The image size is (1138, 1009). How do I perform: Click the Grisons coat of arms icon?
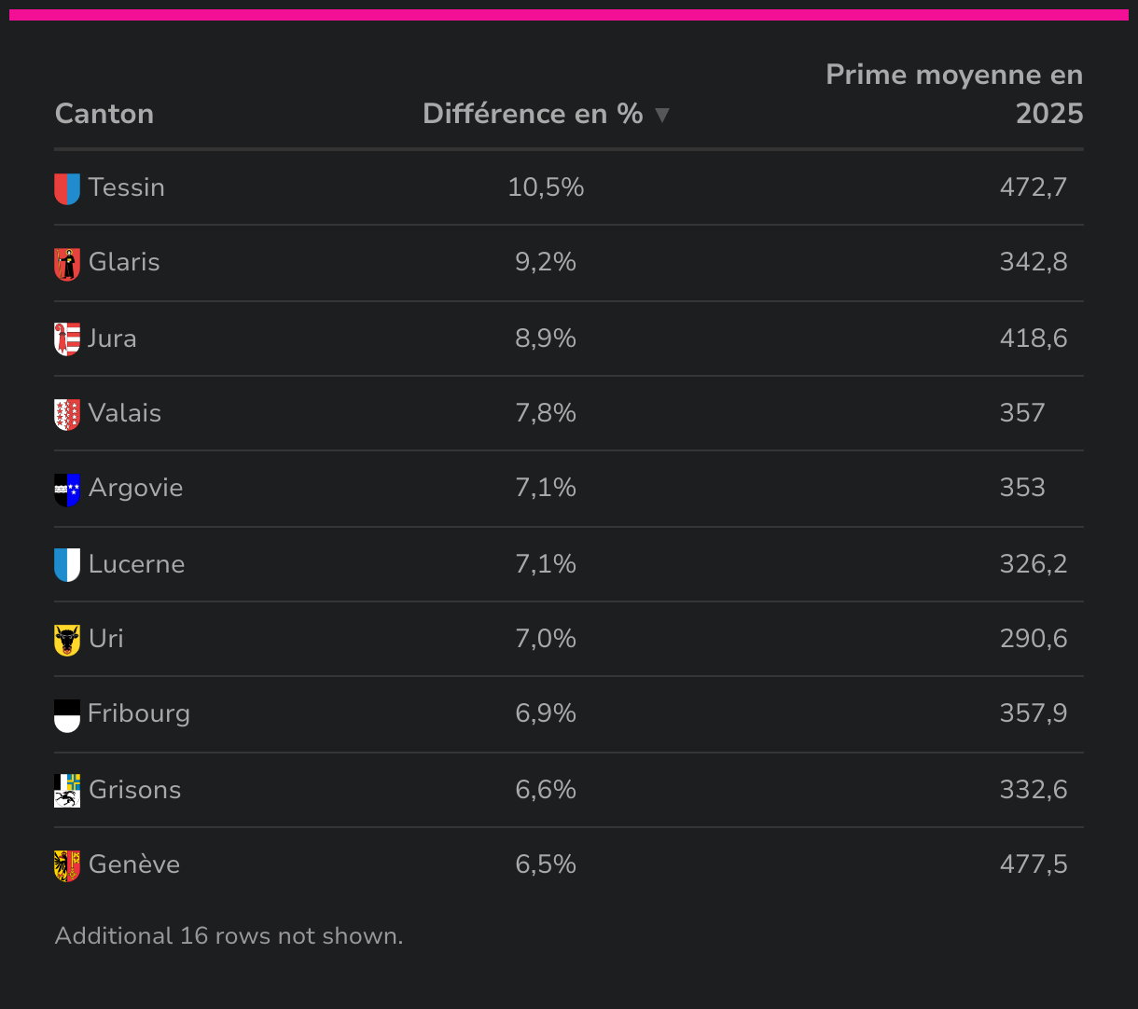coord(67,791)
